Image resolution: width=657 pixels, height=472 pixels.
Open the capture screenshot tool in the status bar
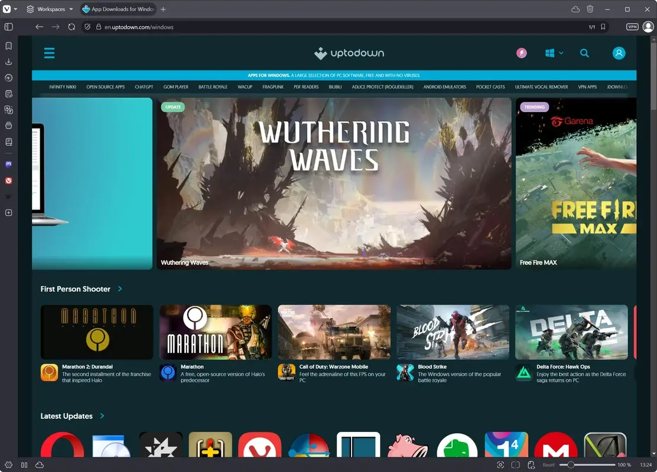click(x=500, y=465)
